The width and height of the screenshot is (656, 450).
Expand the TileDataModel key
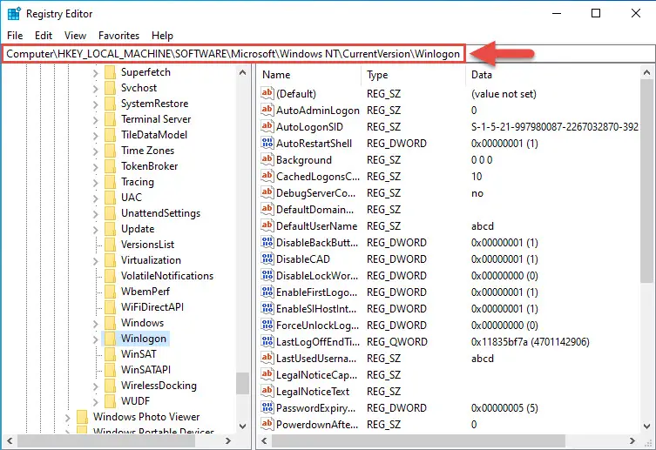coord(95,136)
